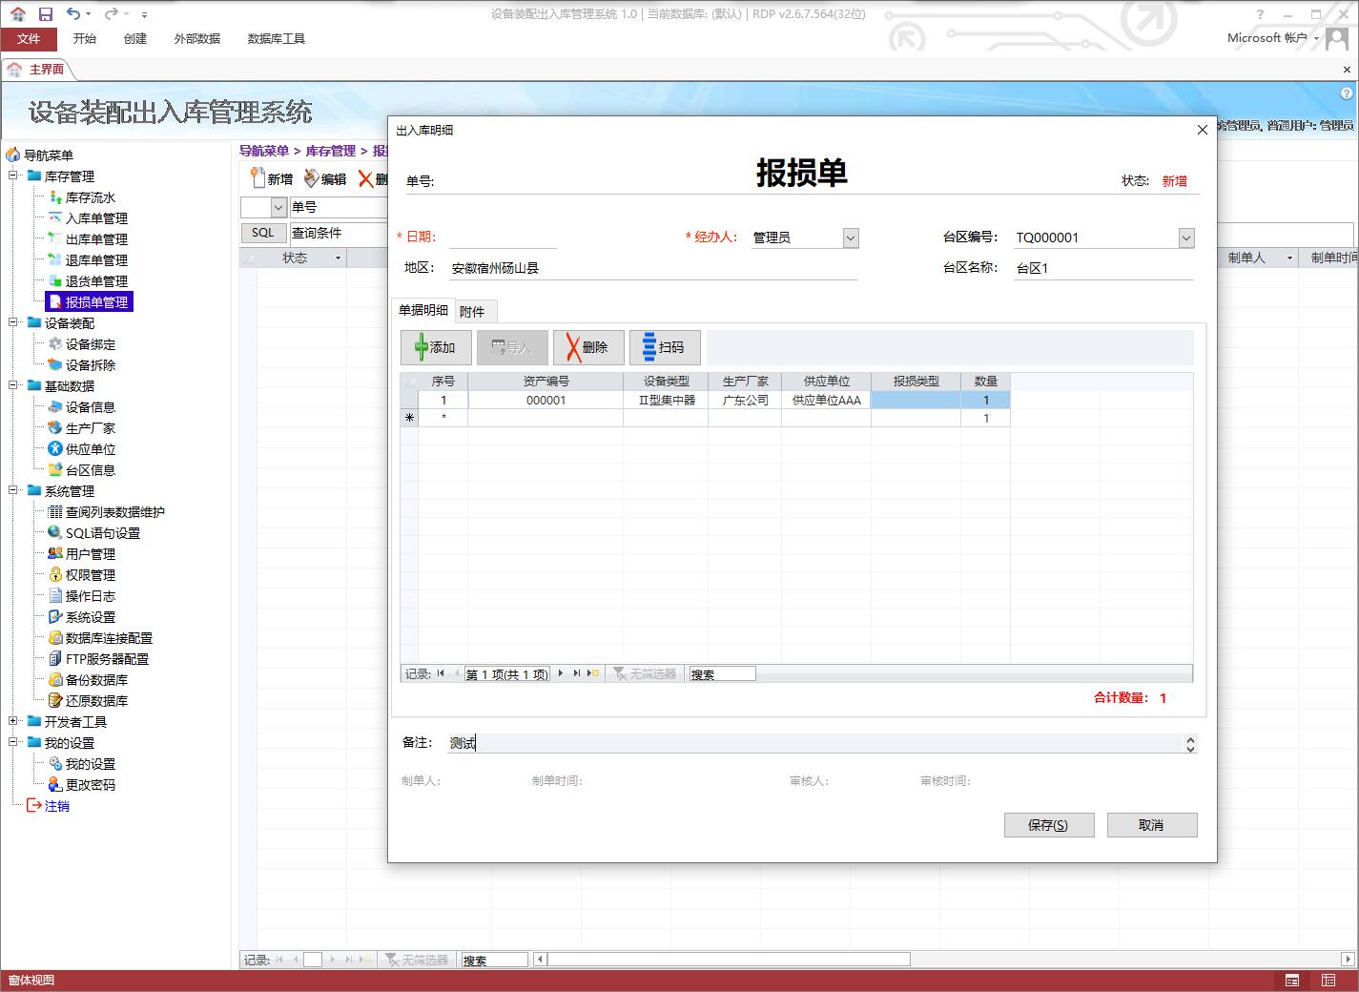Click the green plus 添加 icon button

point(436,347)
